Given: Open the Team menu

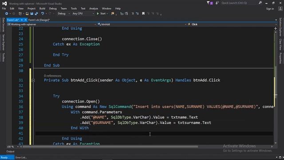Looking at the screenshot, I should pyautogui.click(x=63, y=8).
